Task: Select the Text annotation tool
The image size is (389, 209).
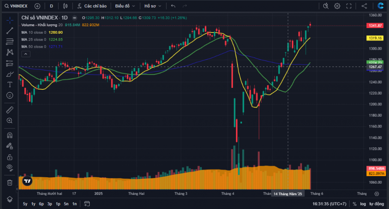Action: point(9,84)
